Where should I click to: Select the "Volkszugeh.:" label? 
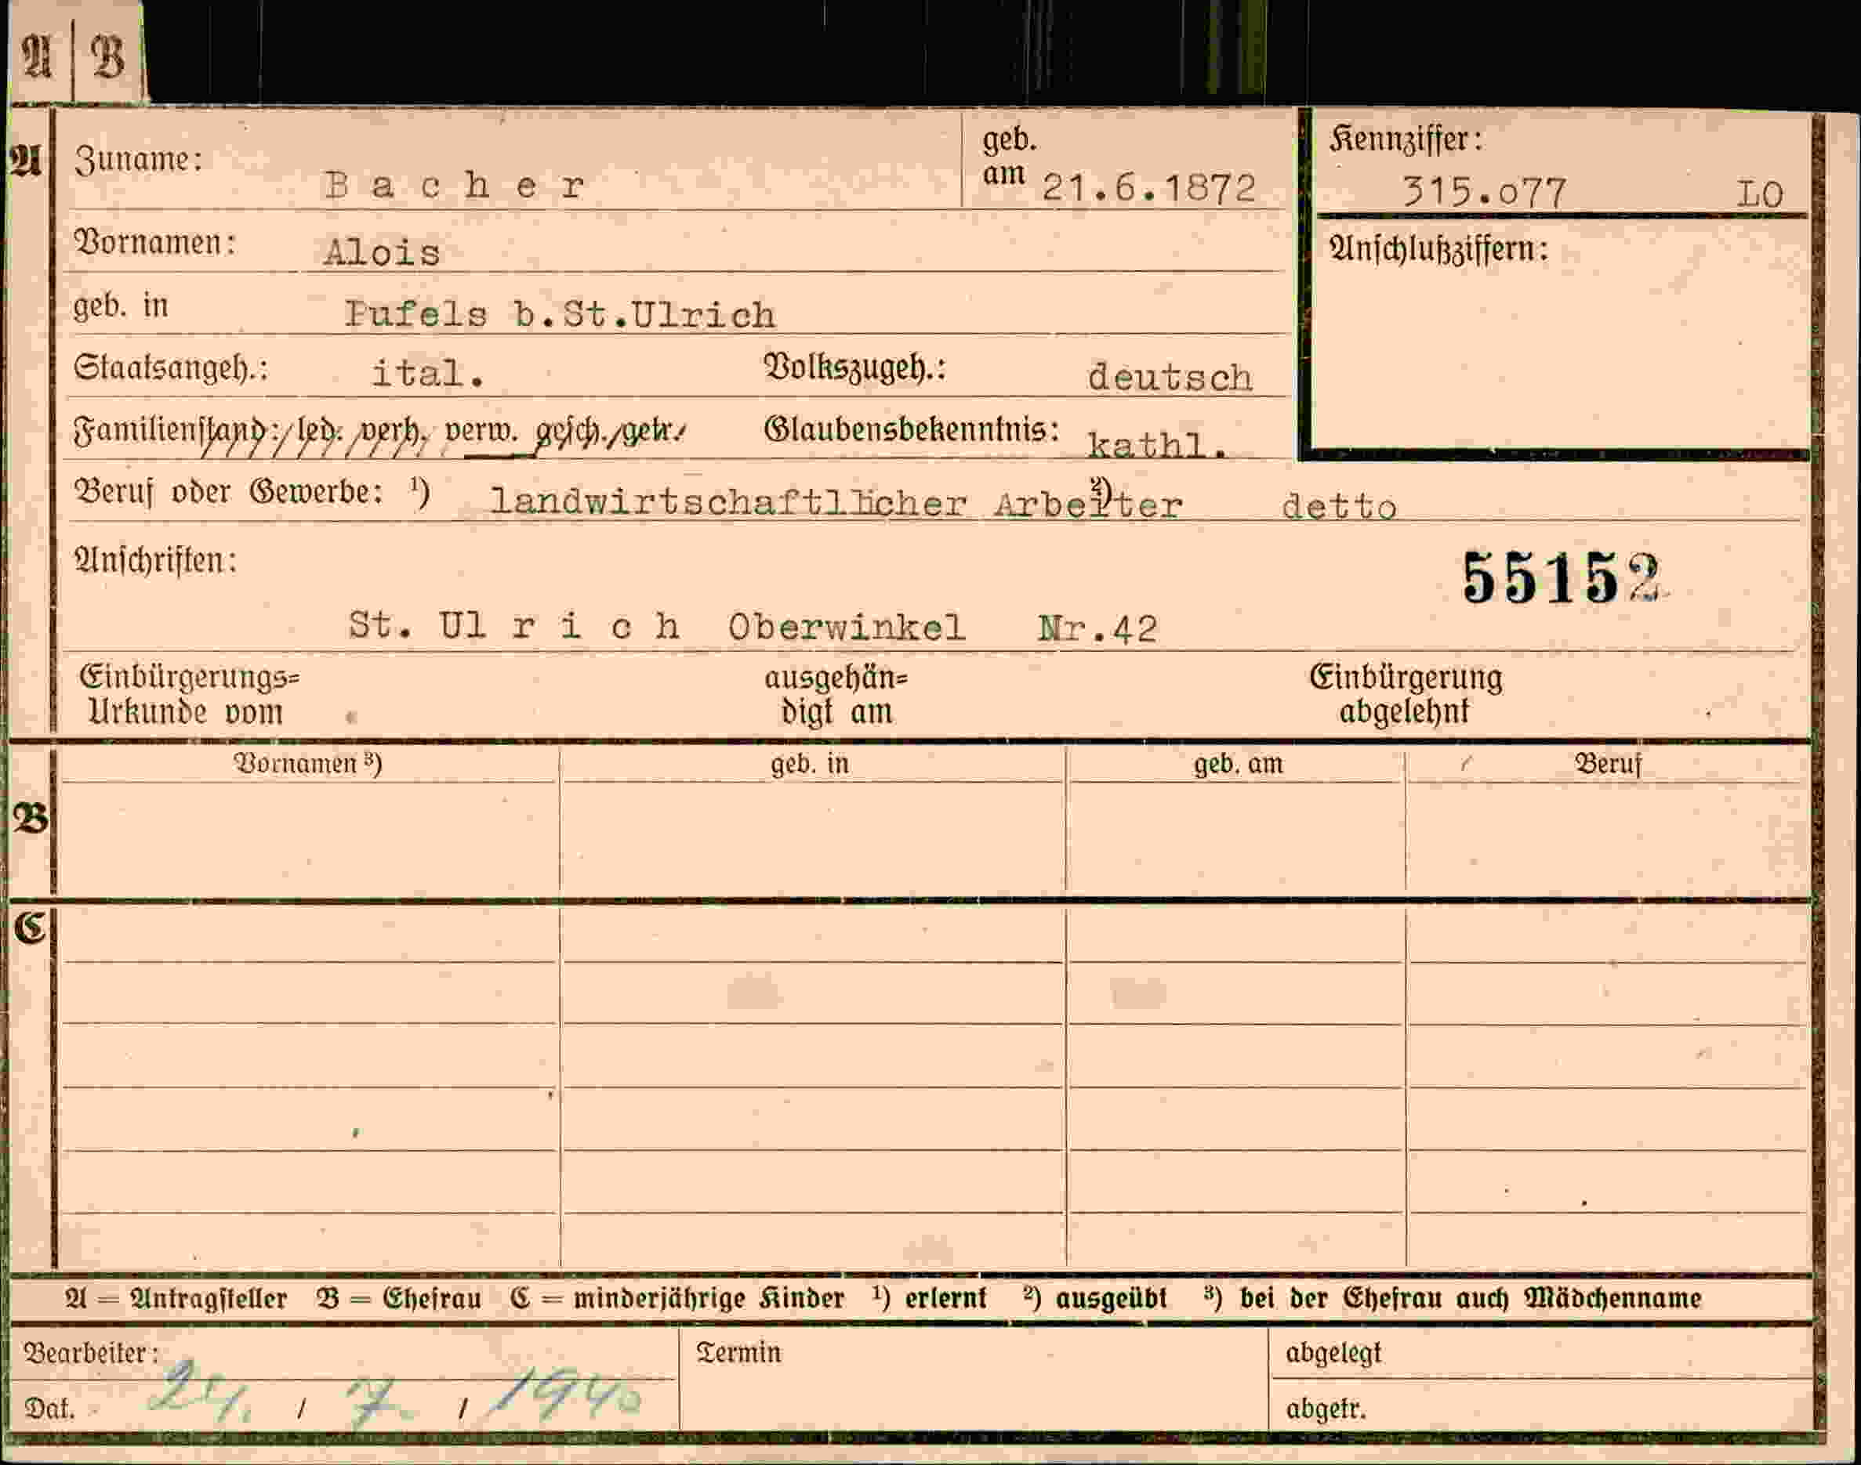pos(855,368)
